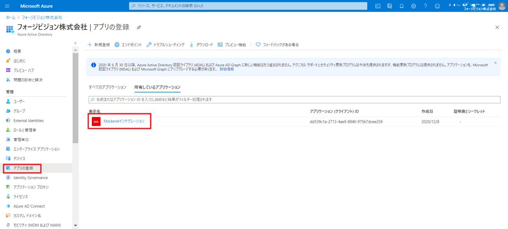
Task: Collapse the sidebar with double chevron
Action: coord(75,43)
